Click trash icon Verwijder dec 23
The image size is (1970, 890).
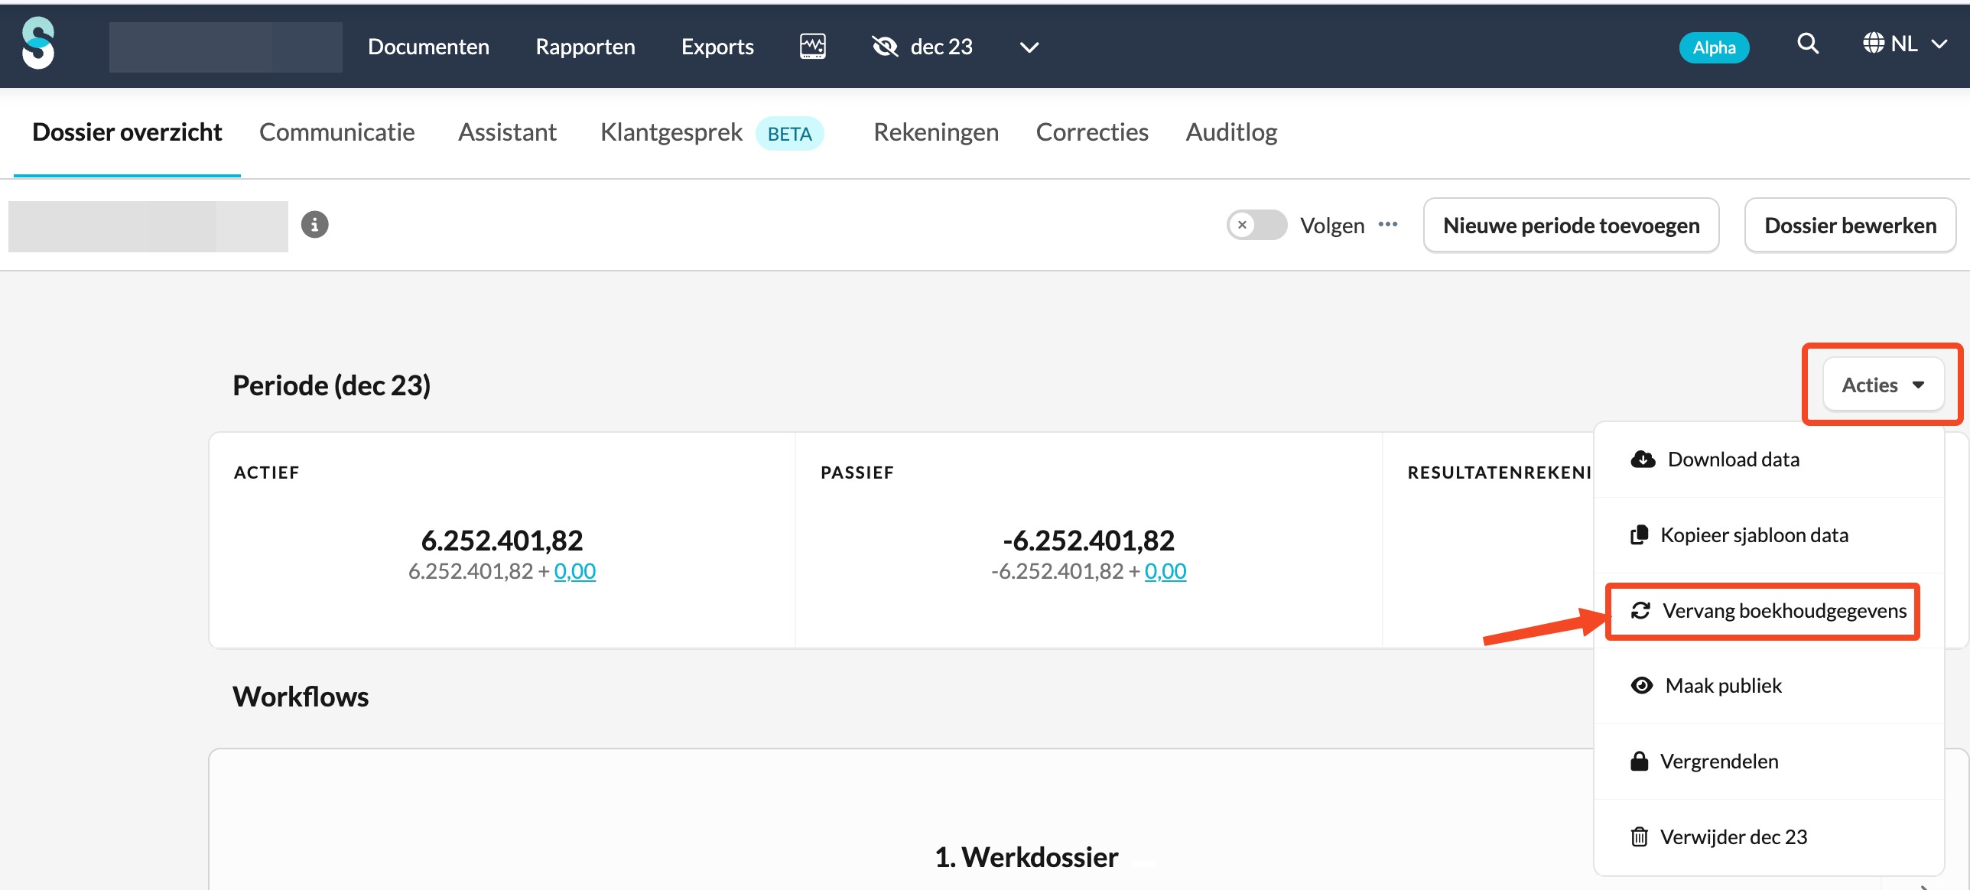[1640, 837]
